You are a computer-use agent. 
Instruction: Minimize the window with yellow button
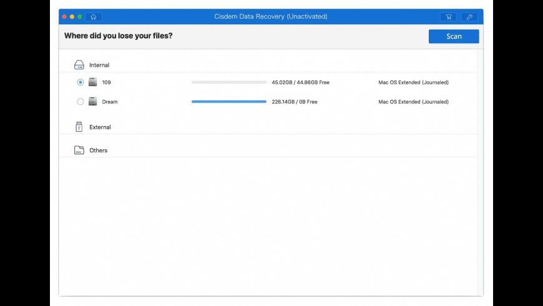(72, 17)
